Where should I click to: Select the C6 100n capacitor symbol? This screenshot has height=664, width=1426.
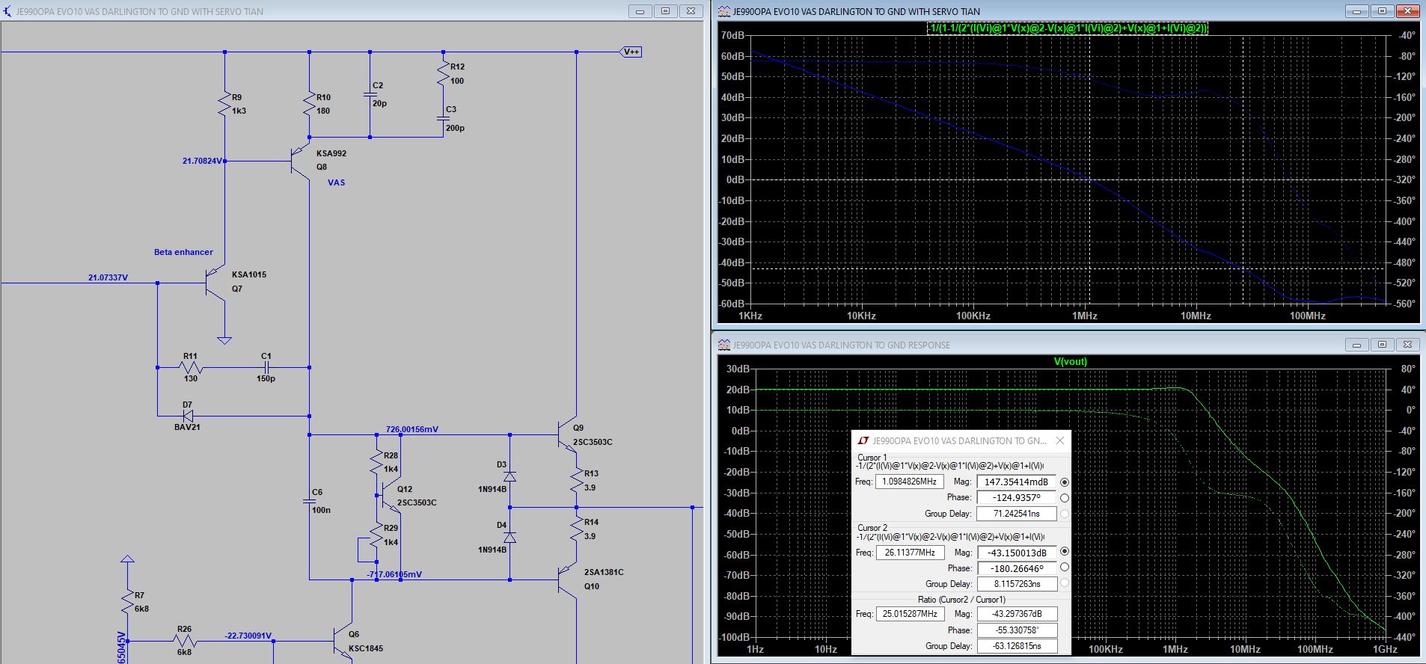pos(310,501)
